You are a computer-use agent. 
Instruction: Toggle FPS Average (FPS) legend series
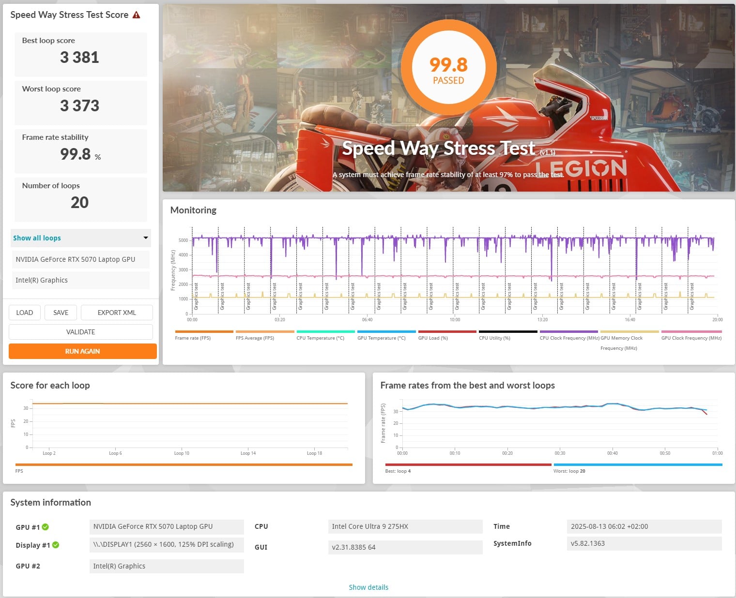coord(265,336)
